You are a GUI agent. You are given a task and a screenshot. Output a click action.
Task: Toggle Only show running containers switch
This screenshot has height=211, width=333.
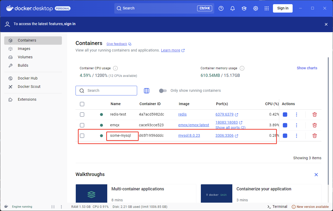click(163, 91)
